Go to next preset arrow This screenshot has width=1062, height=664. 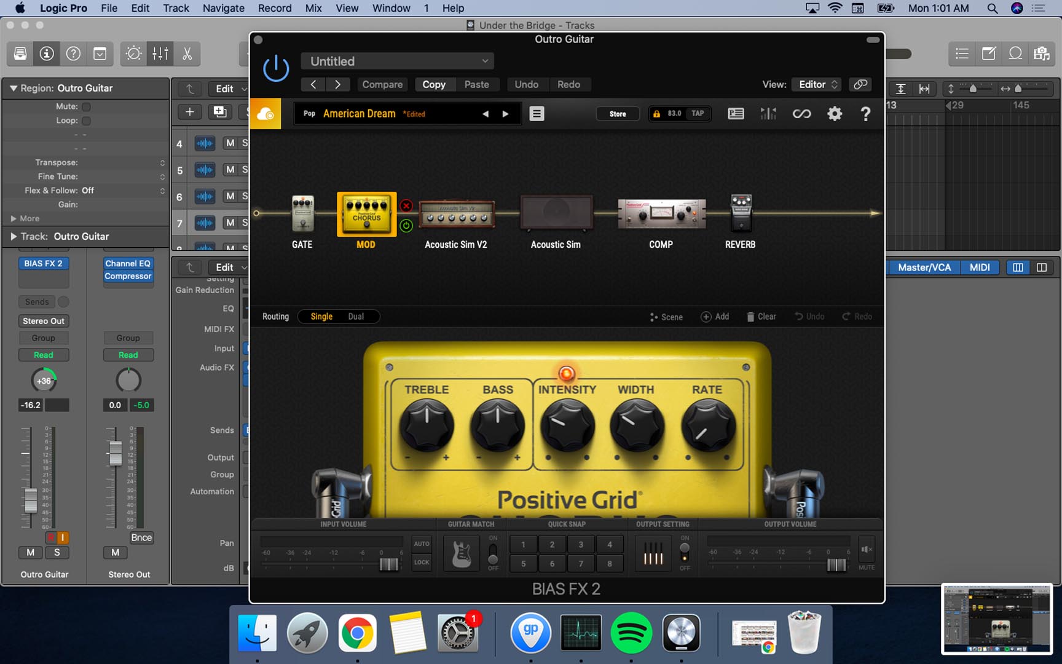pyautogui.click(x=505, y=114)
